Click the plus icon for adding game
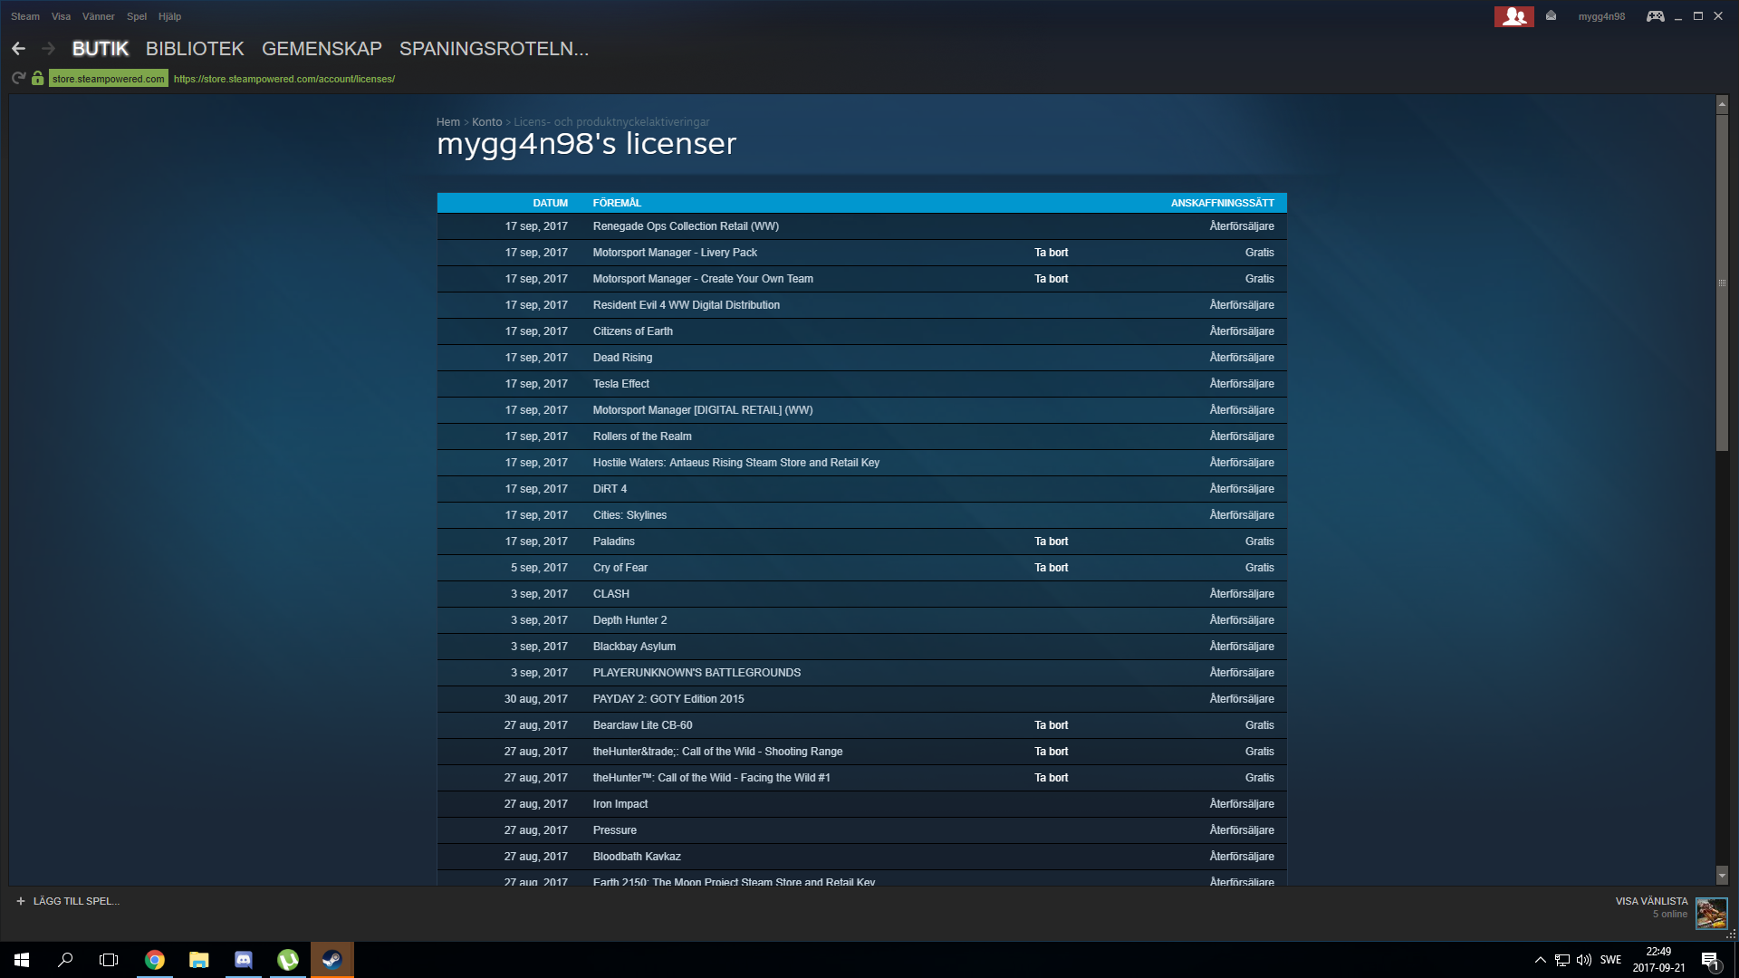The height and width of the screenshot is (978, 1739). coord(21,901)
